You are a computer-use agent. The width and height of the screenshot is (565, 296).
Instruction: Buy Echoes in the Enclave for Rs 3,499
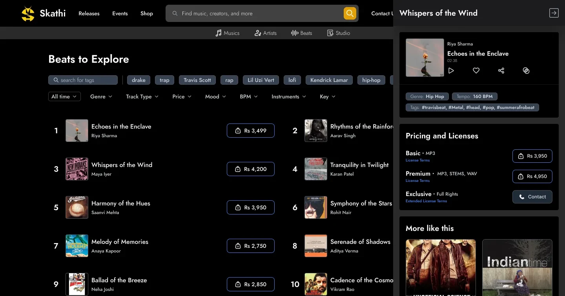tap(251, 131)
